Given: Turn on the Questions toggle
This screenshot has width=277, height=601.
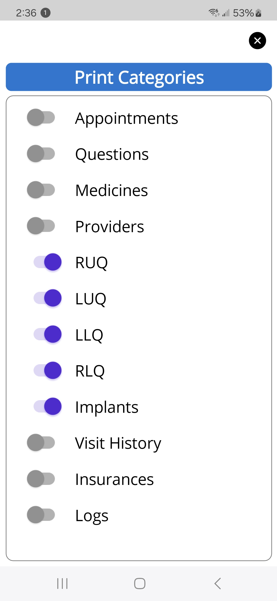Looking at the screenshot, I should [41, 154].
